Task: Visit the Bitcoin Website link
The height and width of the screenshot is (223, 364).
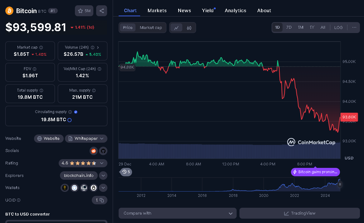Action: [48, 139]
